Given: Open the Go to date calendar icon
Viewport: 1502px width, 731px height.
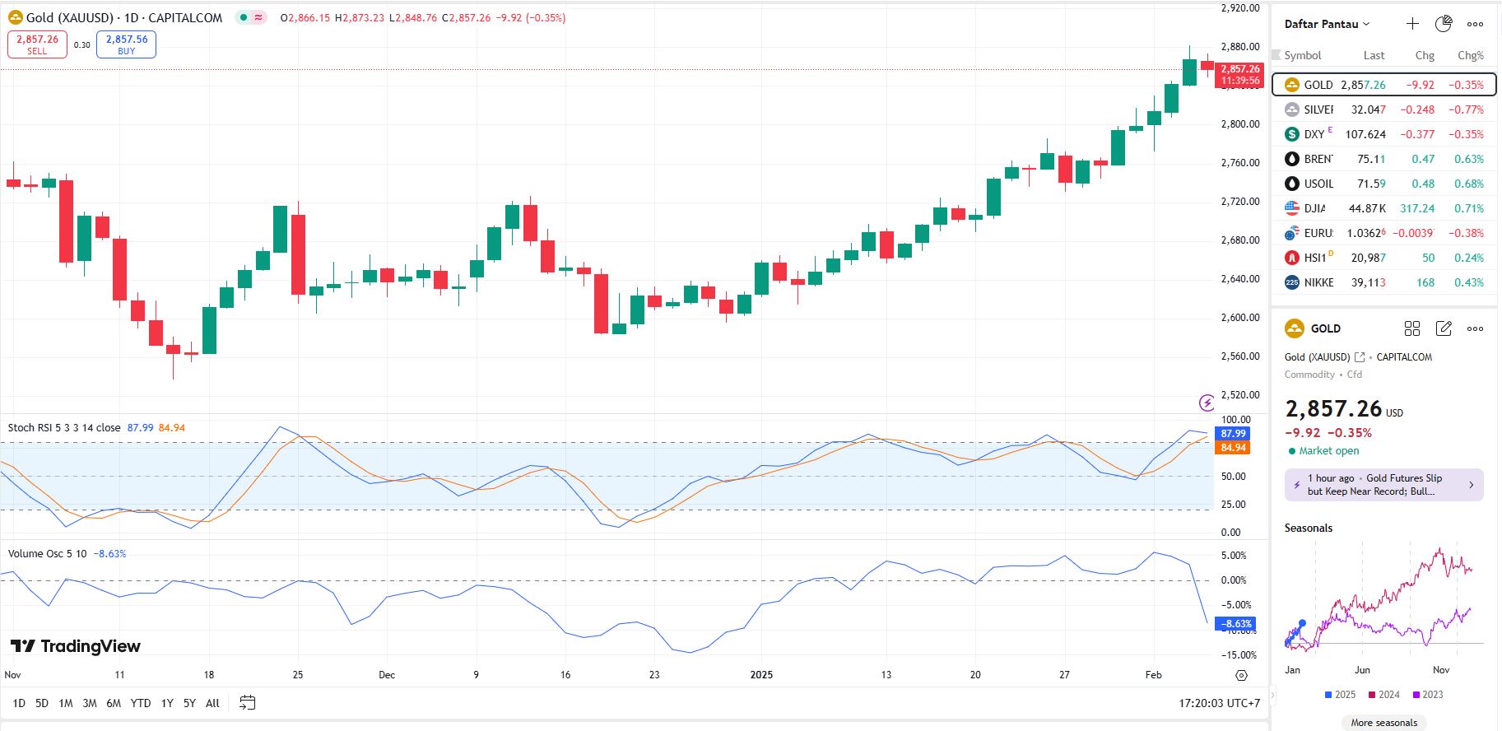Looking at the screenshot, I should (x=247, y=703).
